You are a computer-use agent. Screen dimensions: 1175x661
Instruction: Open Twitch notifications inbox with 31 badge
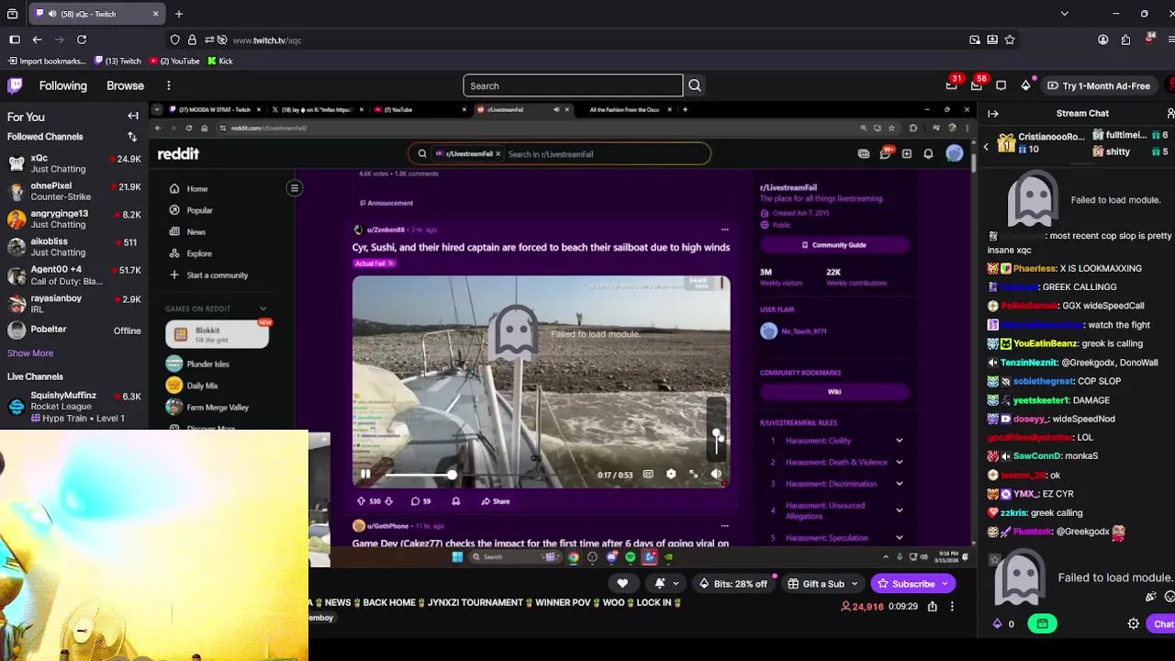pyautogui.click(x=952, y=85)
